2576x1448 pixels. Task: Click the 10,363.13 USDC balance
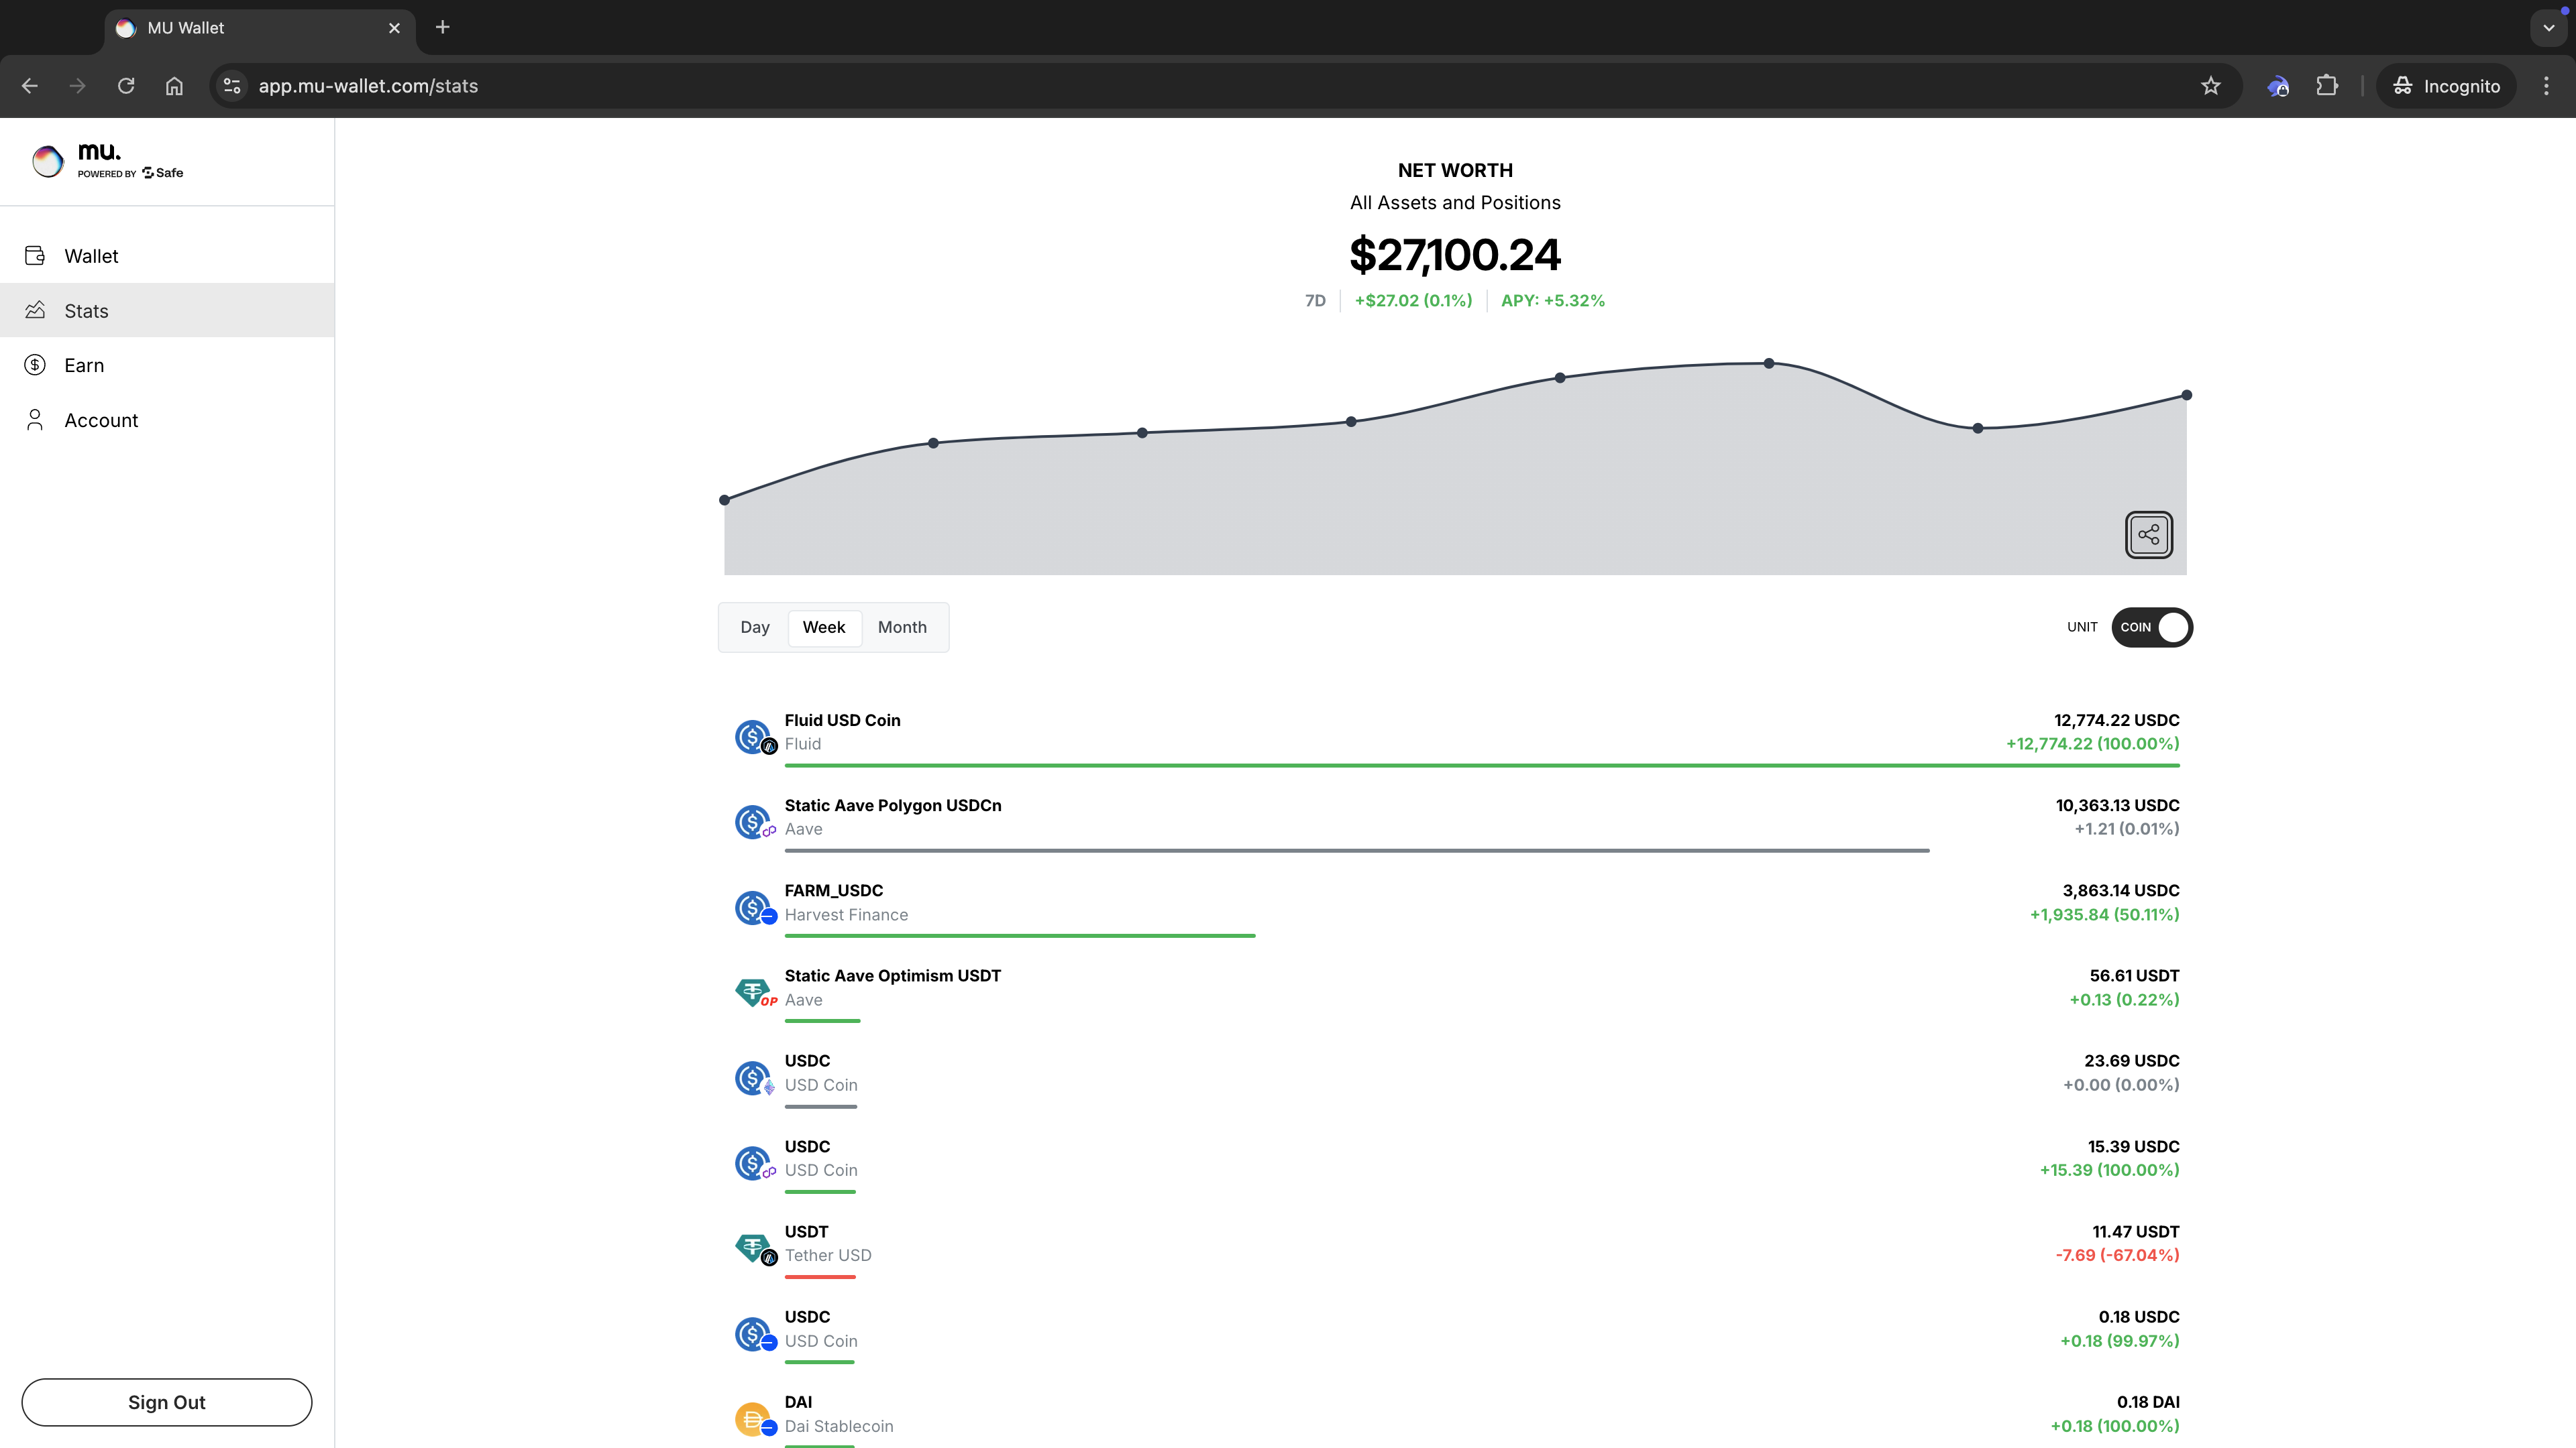point(2117,805)
